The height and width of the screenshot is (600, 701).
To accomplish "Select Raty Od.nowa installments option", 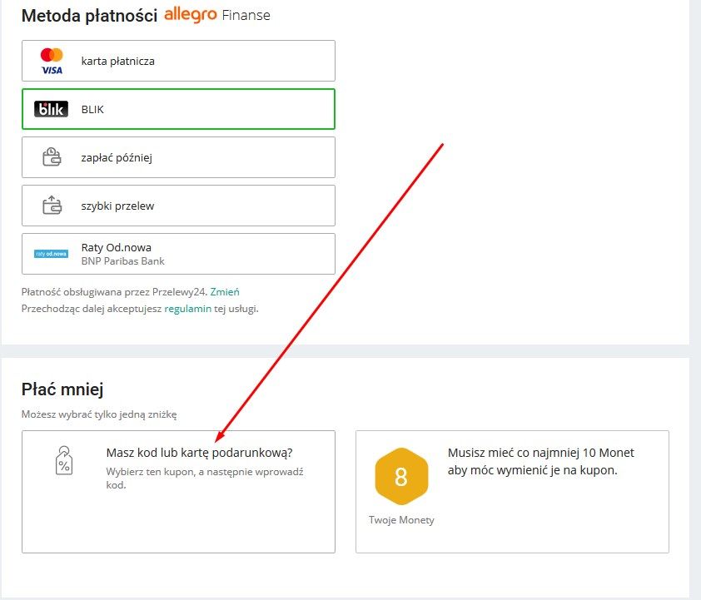I will point(178,254).
